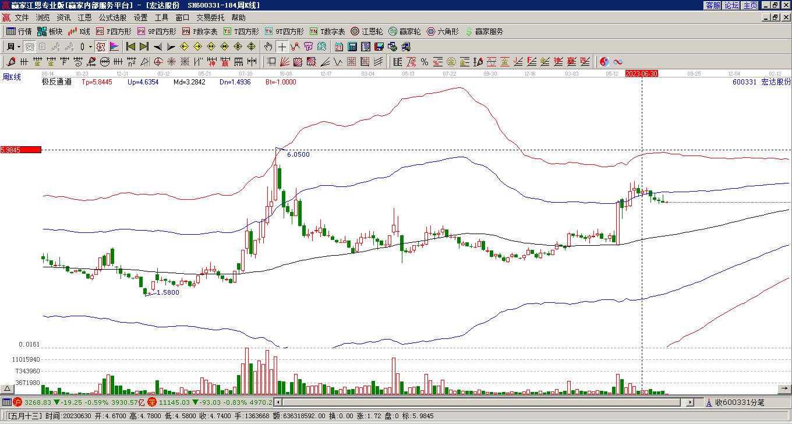Click the Up=4.6354 indicator value
This screenshot has width=792, height=424.
[143, 82]
